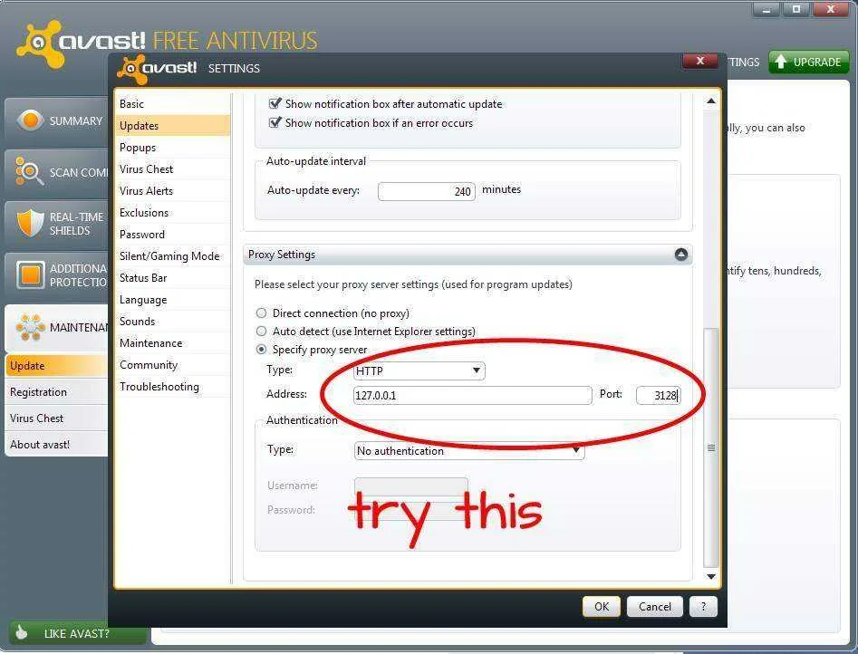858x654 pixels.
Task: Open the Status Bar settings category
Action: coord(172,277)
